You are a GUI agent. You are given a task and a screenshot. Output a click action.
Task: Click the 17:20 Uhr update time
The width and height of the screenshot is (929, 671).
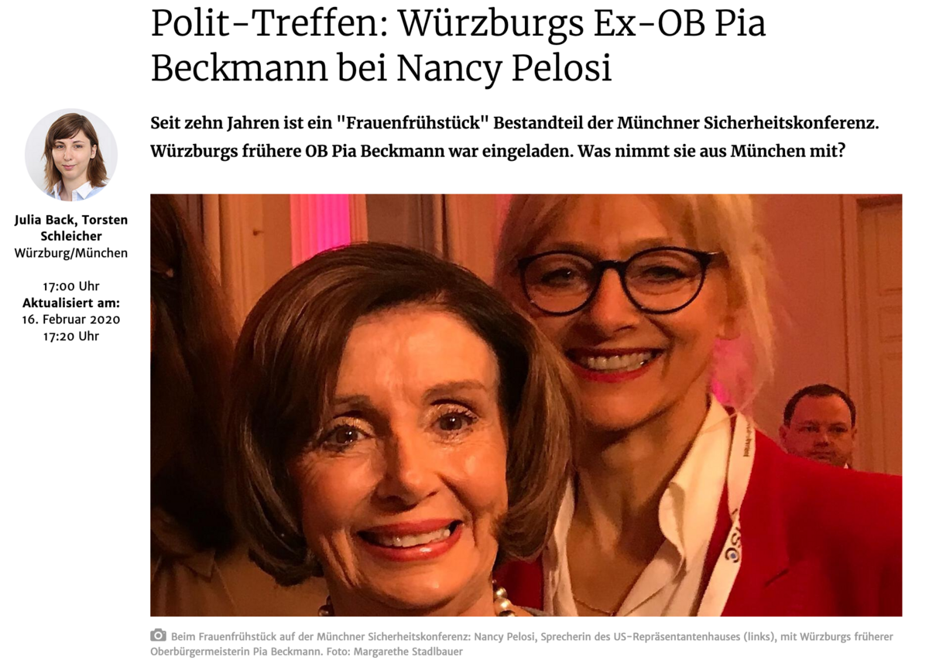(x=71, y=336)
